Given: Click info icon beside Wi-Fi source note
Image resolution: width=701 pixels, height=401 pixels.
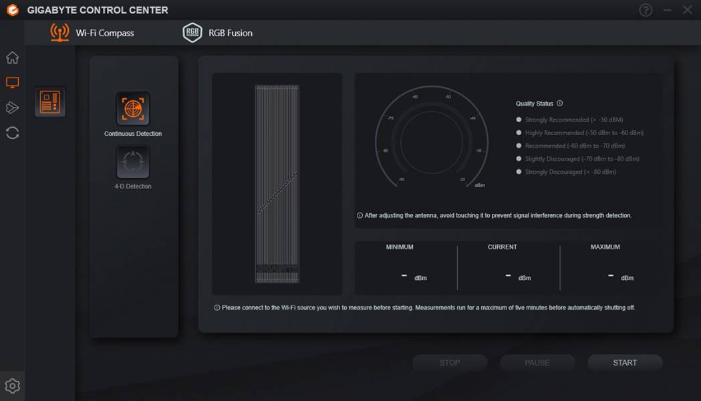Looking at the screenshot, I should coord(217,307).
